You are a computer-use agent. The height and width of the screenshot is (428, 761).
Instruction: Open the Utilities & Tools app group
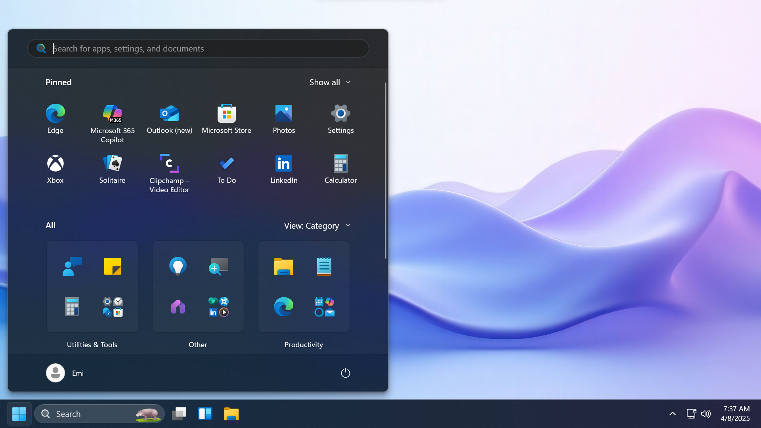click(x=92, y=286)
